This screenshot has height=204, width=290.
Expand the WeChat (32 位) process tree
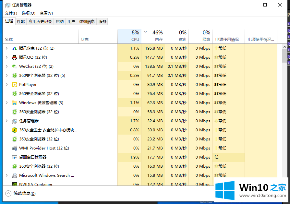[7, 66]
